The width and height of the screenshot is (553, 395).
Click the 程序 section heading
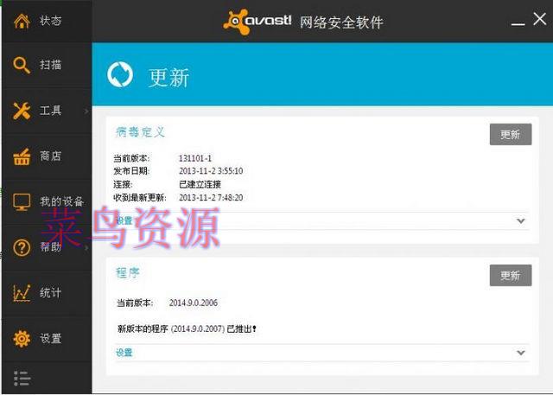coord(128,272)
